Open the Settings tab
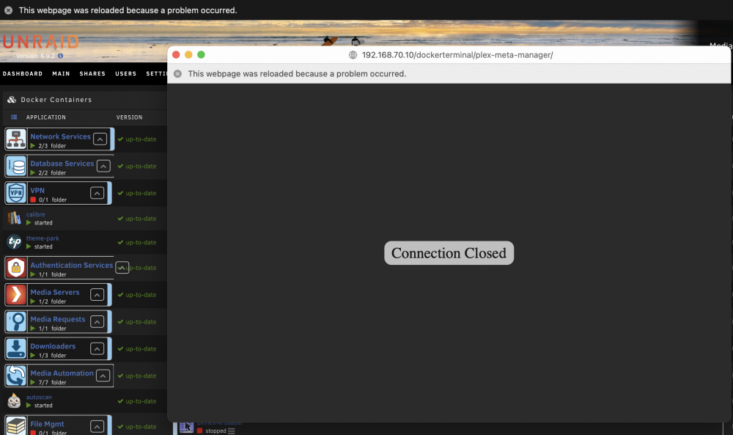 (156, 74)
